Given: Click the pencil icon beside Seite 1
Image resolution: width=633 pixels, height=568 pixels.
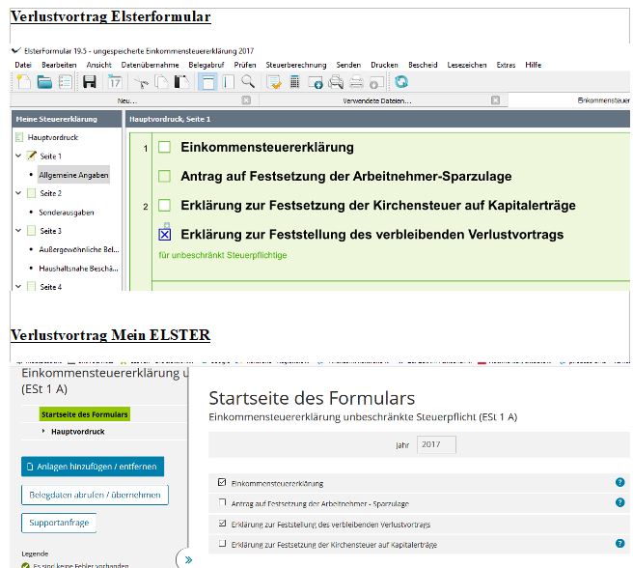Looking at the screenshot, I should (32, 156).
